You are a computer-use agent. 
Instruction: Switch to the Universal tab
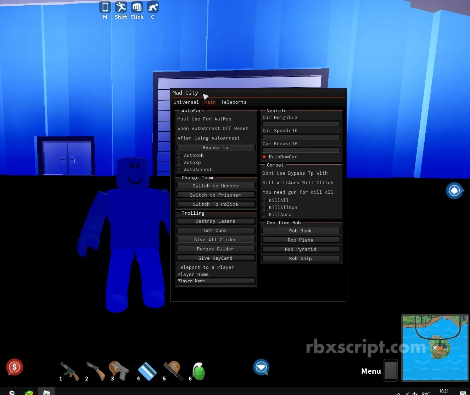tap(186, 102)
